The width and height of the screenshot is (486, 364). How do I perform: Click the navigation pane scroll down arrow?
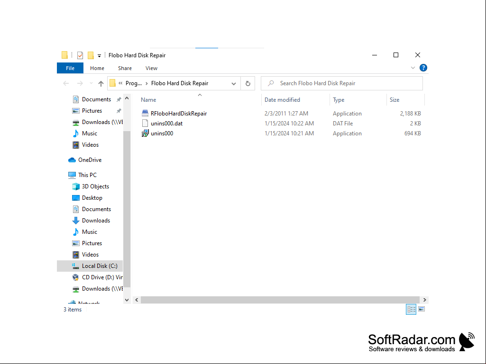point(127,300)
